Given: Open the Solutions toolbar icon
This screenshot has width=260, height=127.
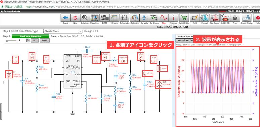Looking at the screenshot, I should tap(85, 18).
